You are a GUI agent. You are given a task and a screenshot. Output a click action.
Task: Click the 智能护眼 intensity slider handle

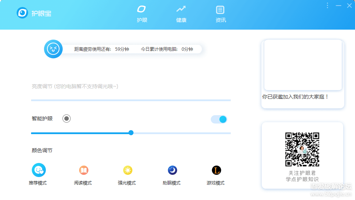pyautogui.click(x=131, y=133)
